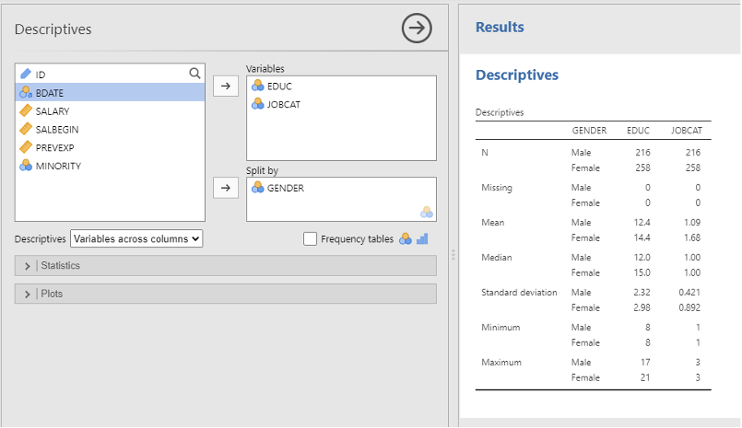Click nominal frequency tables icon
This screenshot has height=428, width=742.
point(405,239)
